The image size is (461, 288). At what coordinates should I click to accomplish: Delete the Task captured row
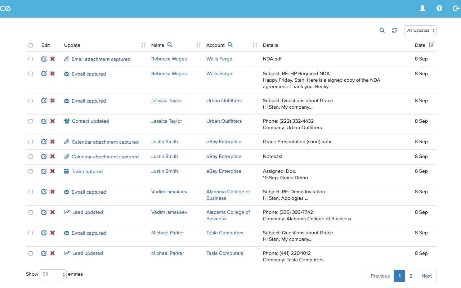(53, 171)
